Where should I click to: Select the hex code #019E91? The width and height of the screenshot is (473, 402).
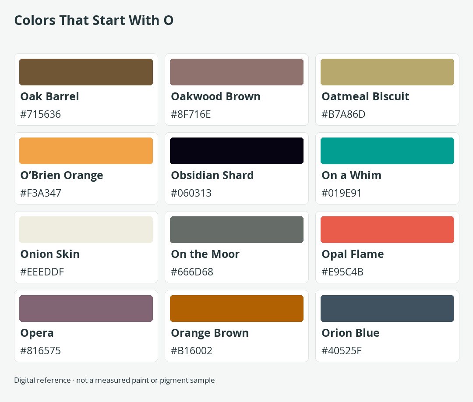342,193
